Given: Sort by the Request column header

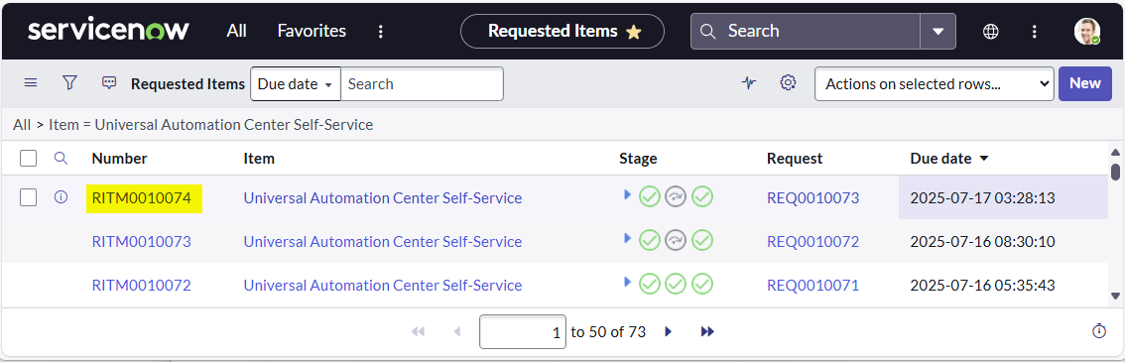Looking at the screenshot, I should (x=795, y=159).
